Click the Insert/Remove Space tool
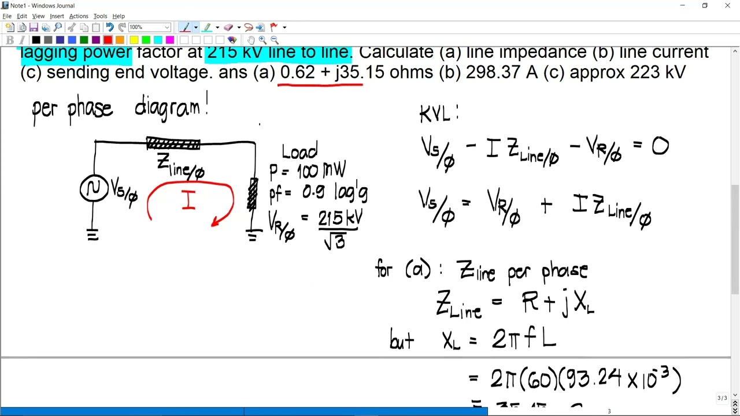This screenshot has width=740, height=416. [260, 27]
